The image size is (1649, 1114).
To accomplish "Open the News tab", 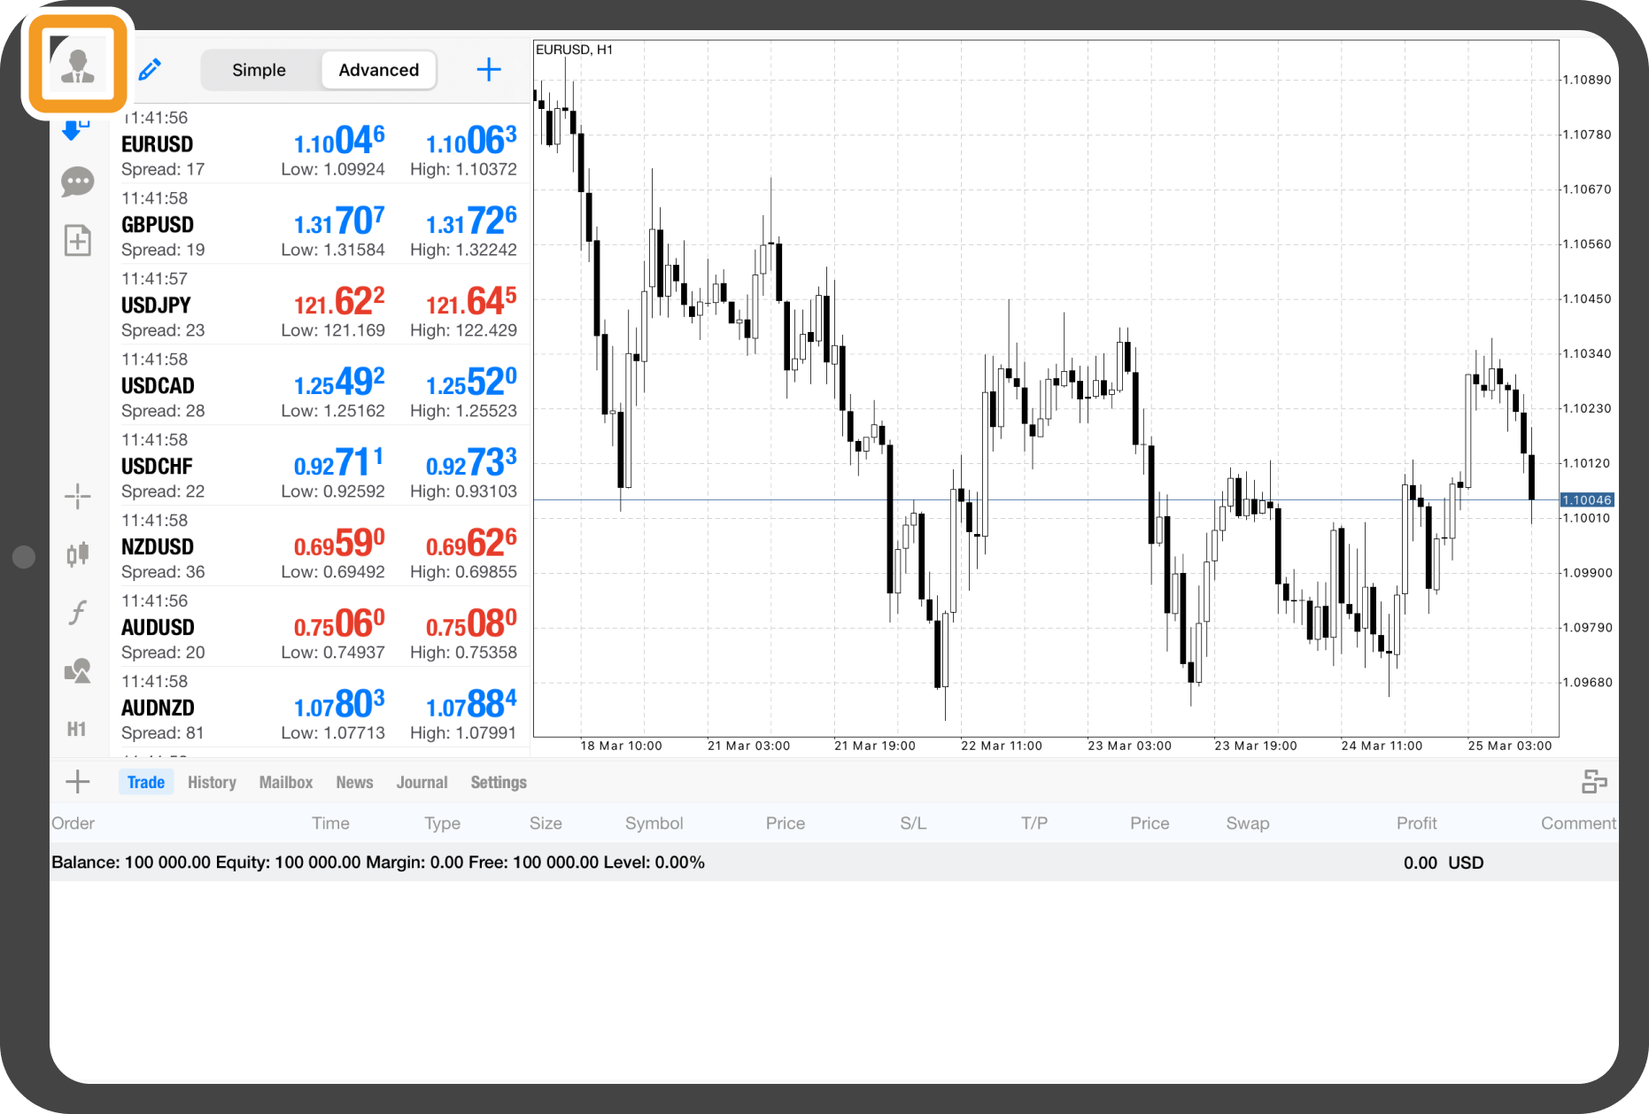I will [354, 782].
